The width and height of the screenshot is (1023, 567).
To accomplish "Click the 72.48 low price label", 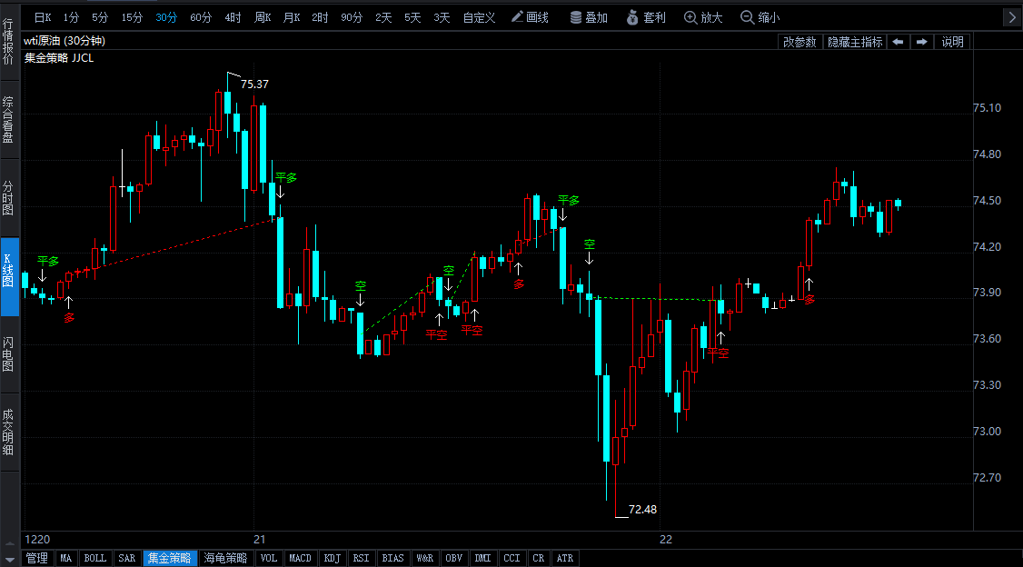I will 642,510.
